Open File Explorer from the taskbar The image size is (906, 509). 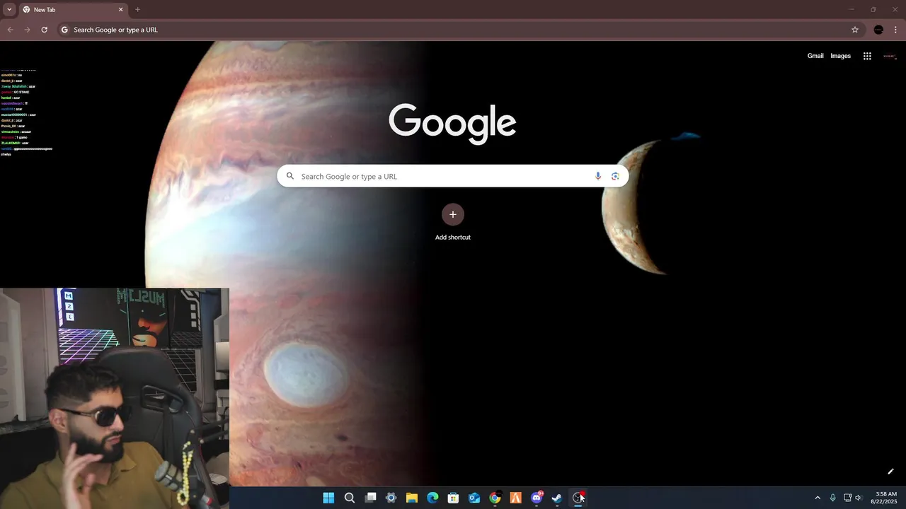click(411, 498)
